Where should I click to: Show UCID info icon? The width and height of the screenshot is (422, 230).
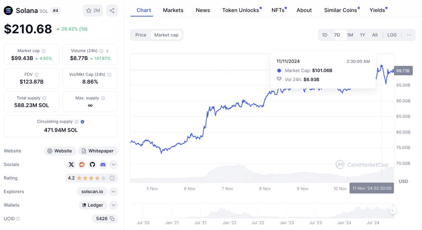18,219
